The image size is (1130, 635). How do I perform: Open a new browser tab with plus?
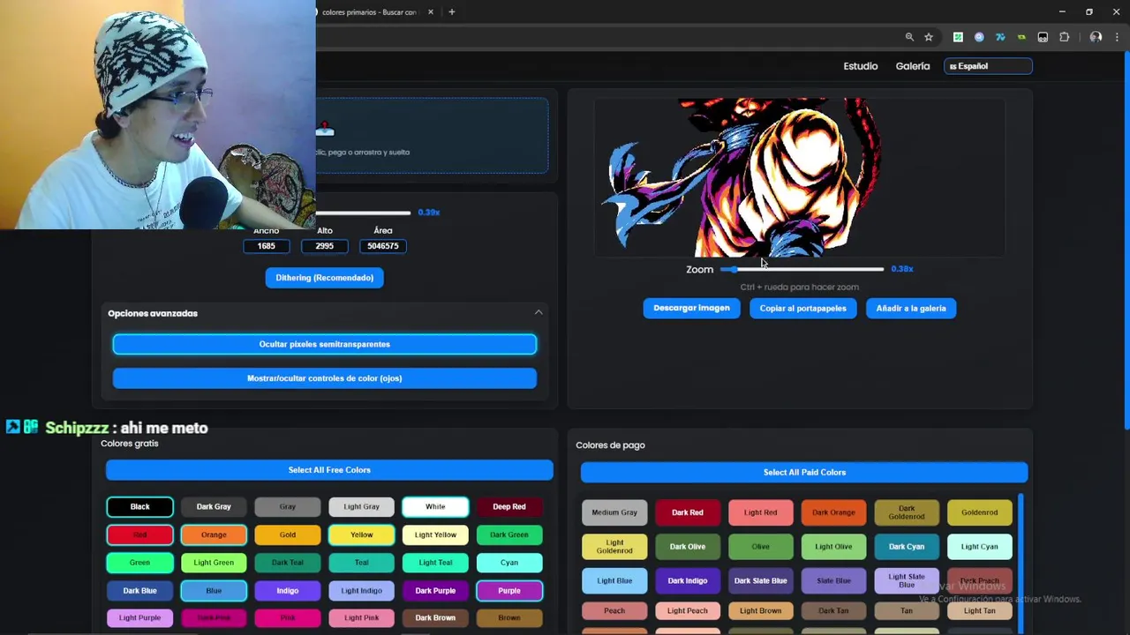451,11
